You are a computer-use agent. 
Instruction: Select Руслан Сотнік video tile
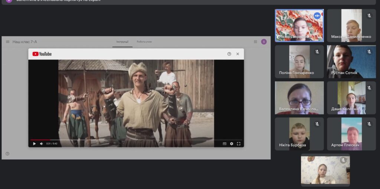click(351, 62)
